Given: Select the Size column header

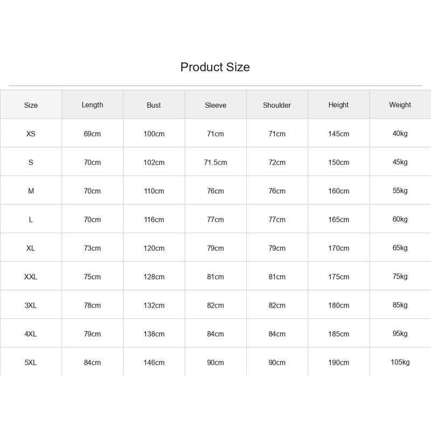Looking at the screenshot, I should (31, 105).
